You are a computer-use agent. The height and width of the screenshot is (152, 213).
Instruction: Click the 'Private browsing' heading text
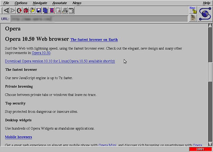19,86
